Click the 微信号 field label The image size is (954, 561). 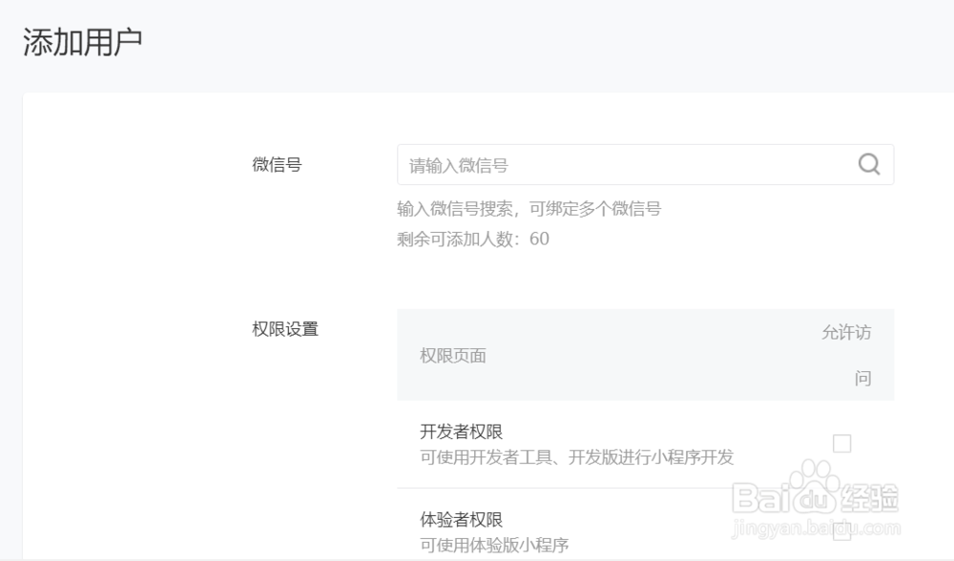pyautogui.click(x=277, y=164)
